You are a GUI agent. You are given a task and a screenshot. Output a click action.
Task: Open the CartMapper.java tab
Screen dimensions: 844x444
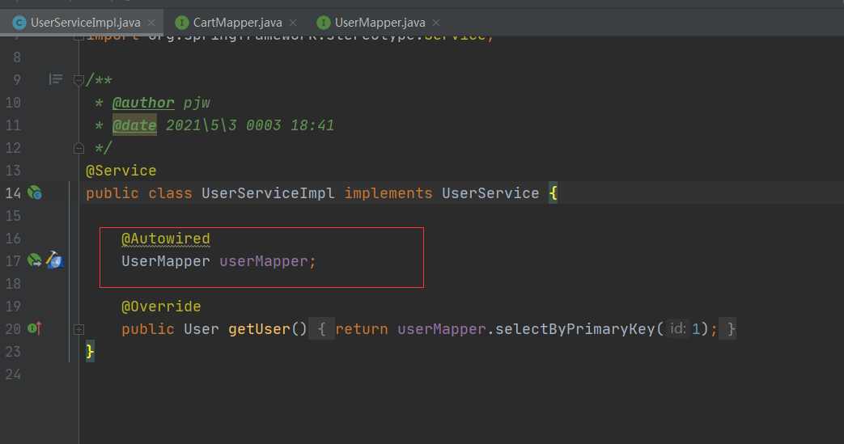coord(237,23)
